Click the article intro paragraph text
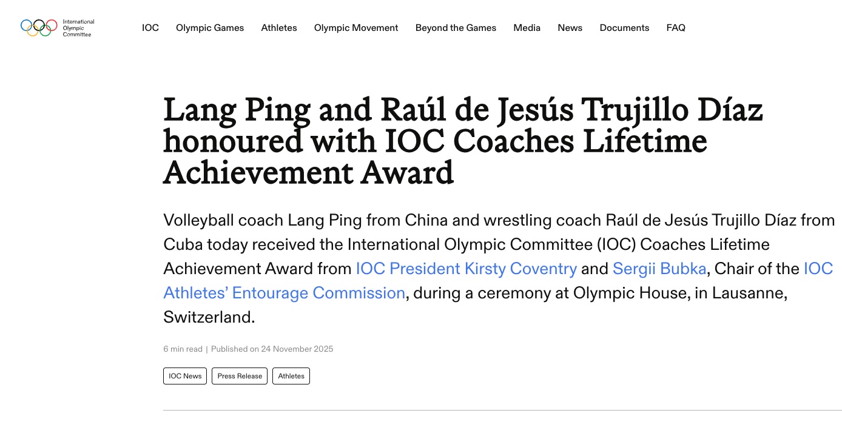 (x=425, y=244)
